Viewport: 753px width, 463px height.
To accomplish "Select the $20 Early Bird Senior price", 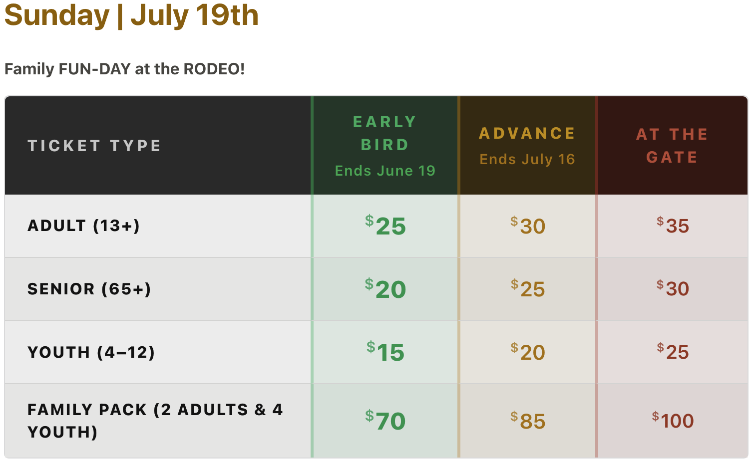I will [385, 289].
